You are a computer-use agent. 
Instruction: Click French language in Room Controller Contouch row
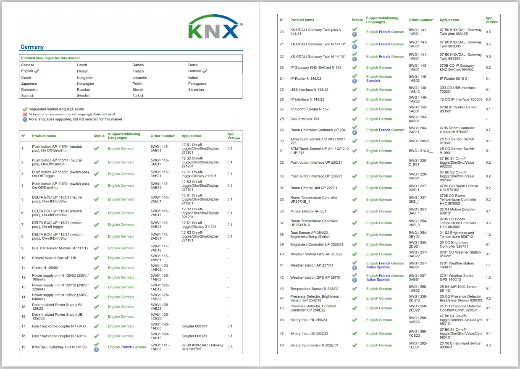(x=384, y=130)
